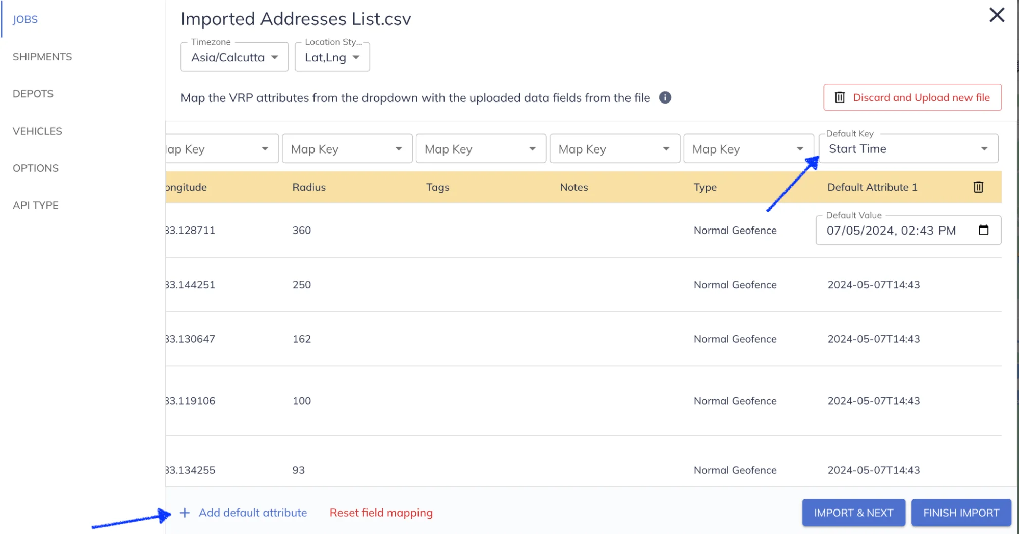The width and height of the screenshot is (1019, 535).
Task: Expand Map Key dropdown above Type column
Action: (x=748, y=149)
